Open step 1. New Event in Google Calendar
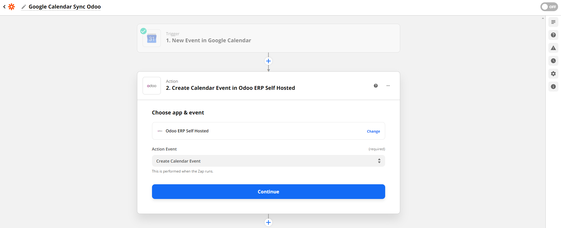This screenshot has width=561, height=228. [x=208, y=40]
